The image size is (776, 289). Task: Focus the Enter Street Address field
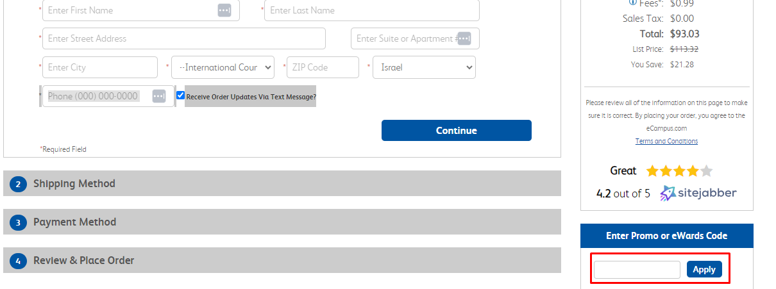pyautogui.click(x=184, y=38)
